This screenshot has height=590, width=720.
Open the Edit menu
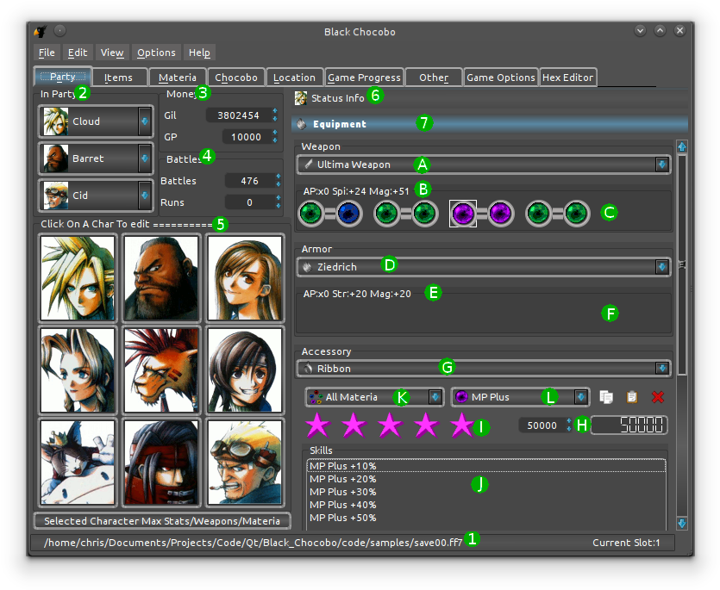pos(77,53)
